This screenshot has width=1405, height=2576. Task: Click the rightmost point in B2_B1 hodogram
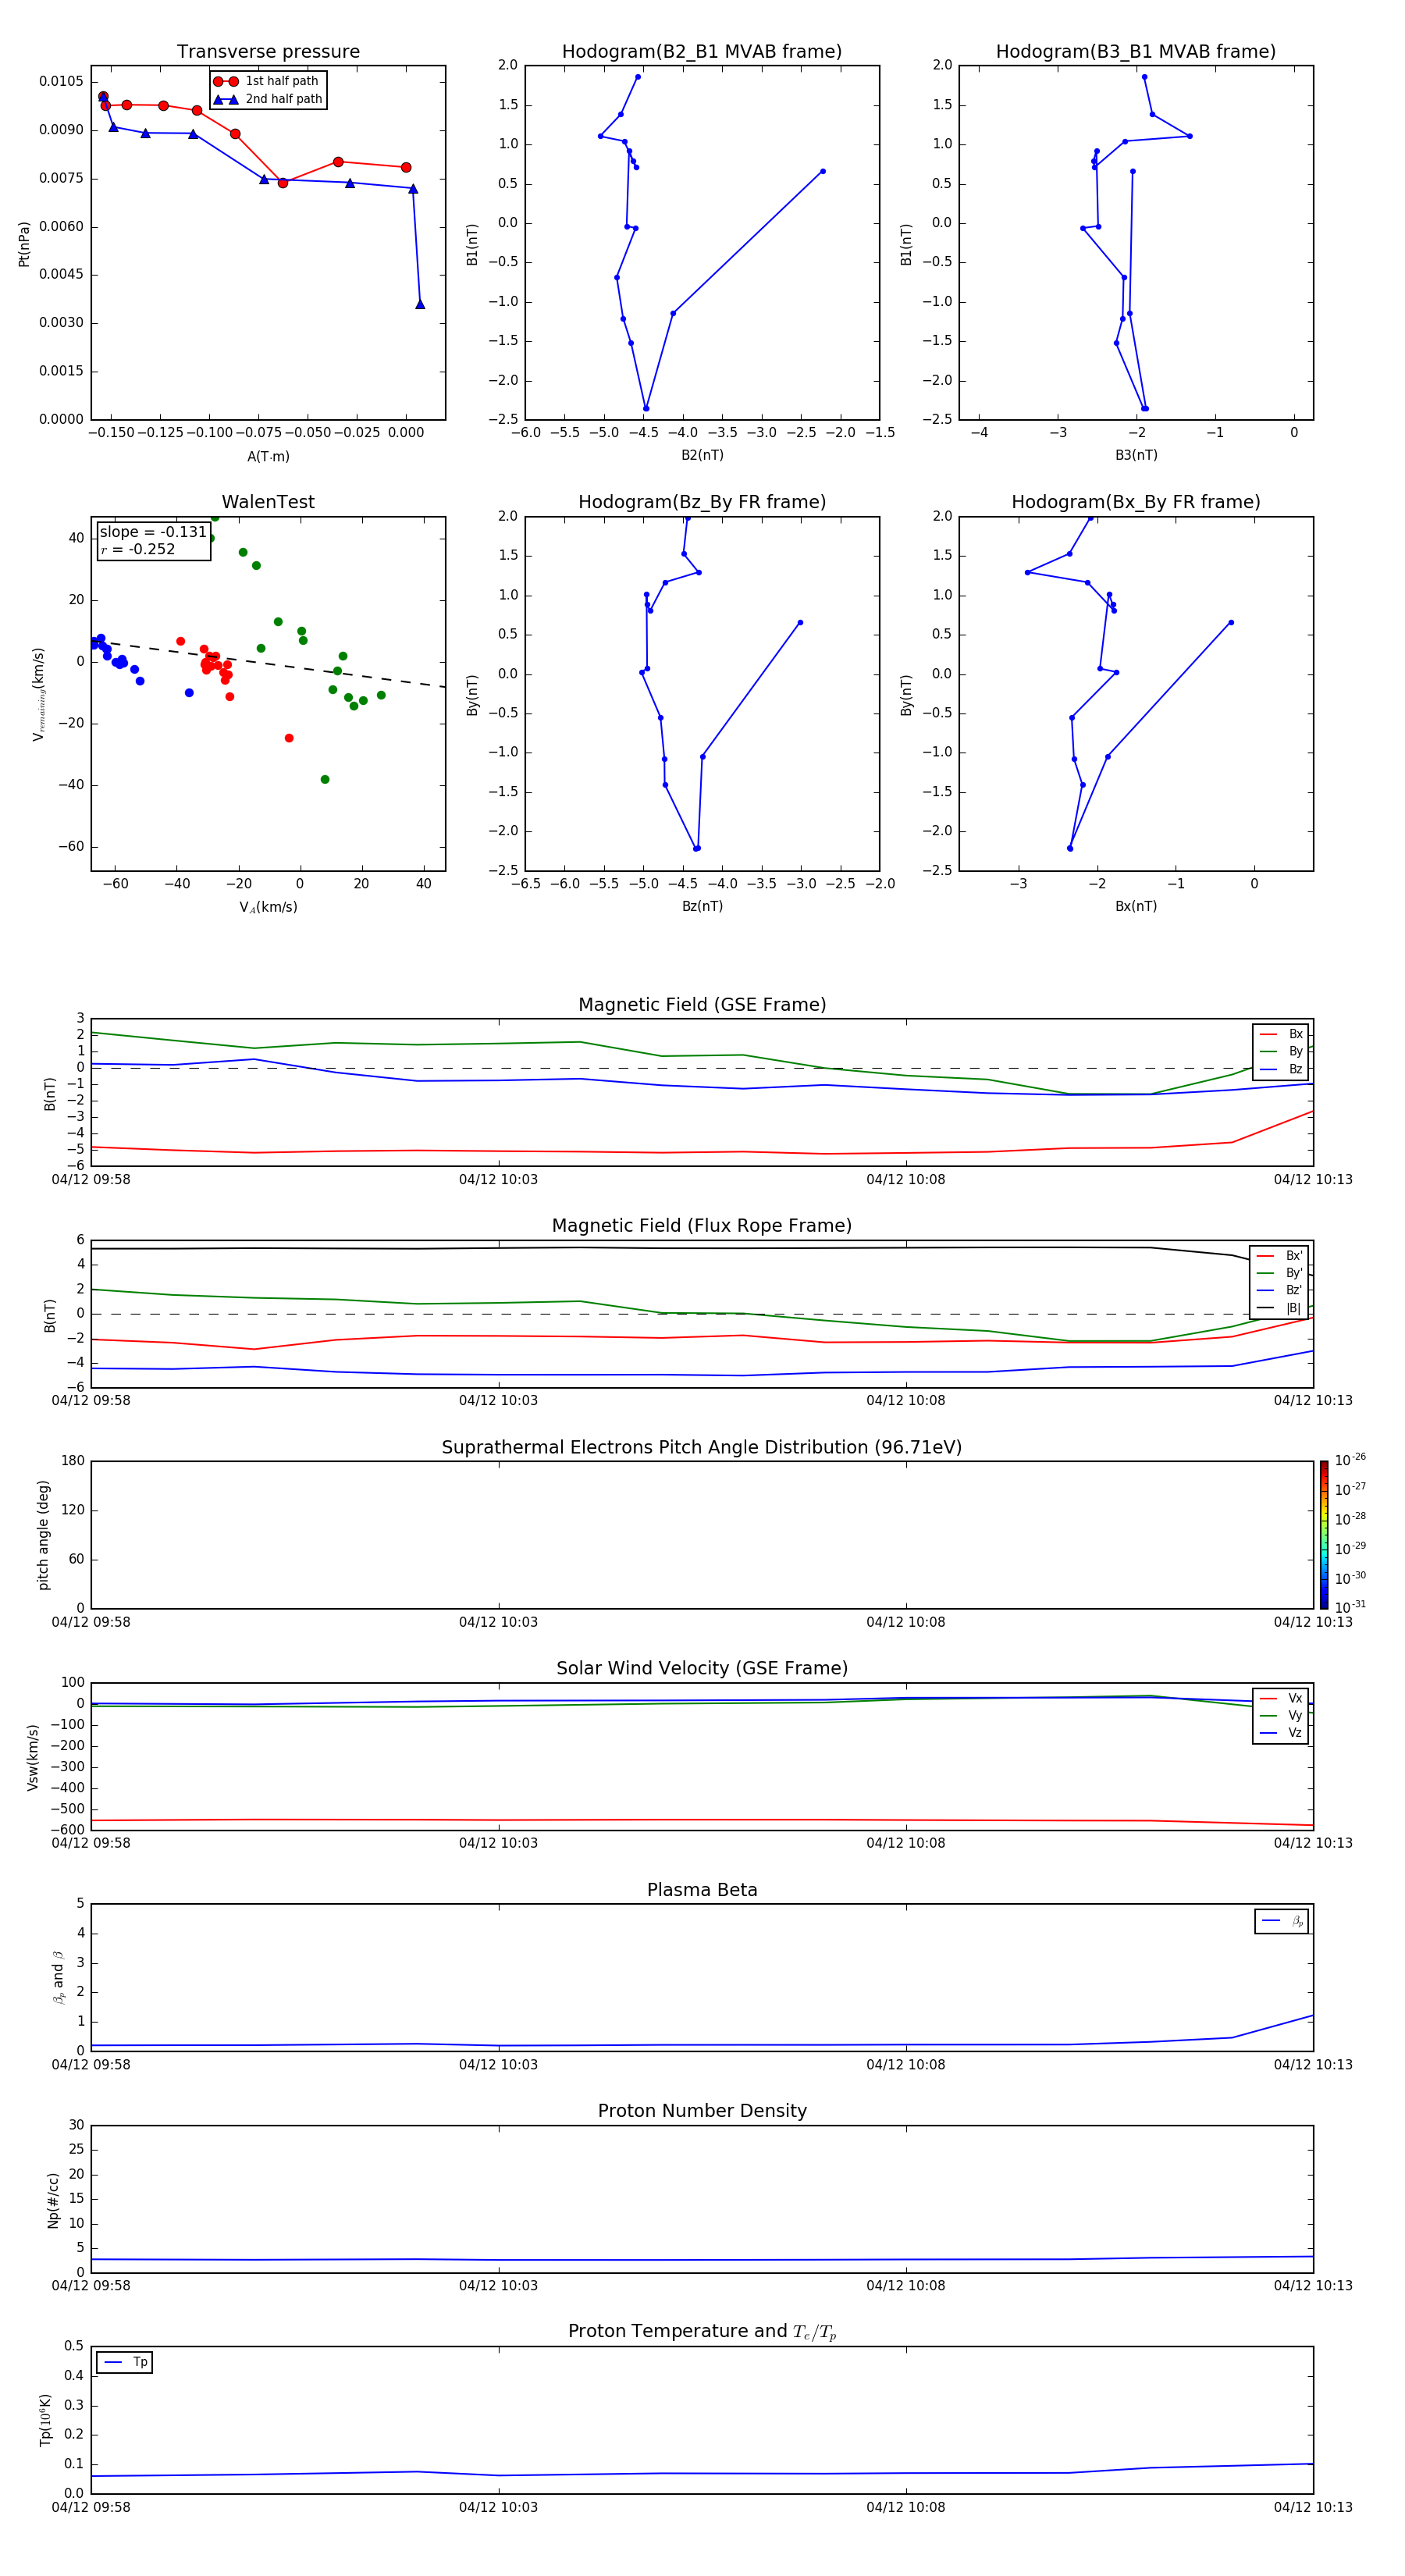823,171
